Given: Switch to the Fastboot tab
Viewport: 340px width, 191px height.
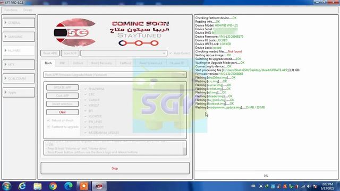Looking at the screenshot, I should [125, 63].
